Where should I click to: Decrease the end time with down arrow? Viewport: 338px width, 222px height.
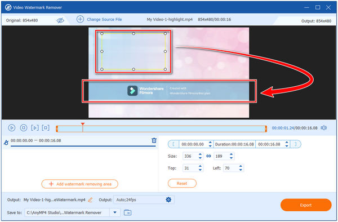tap(287, 146)
